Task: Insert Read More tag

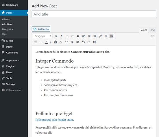Action: coord(106,36)
